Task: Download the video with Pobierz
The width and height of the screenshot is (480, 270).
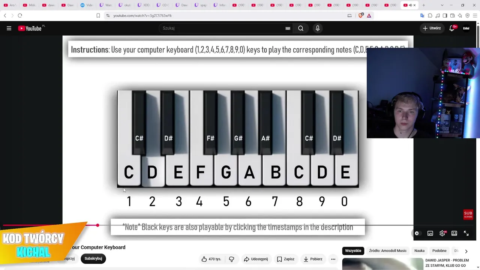Action: (313, 259)
